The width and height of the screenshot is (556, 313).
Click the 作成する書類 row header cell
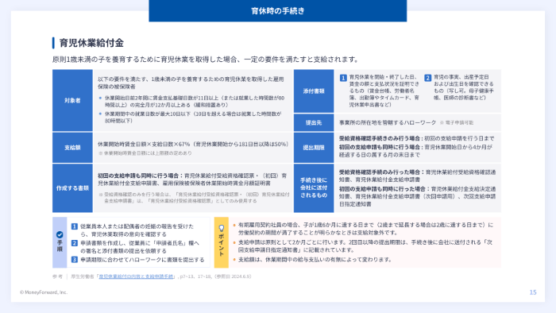click(x=72, y=187)
